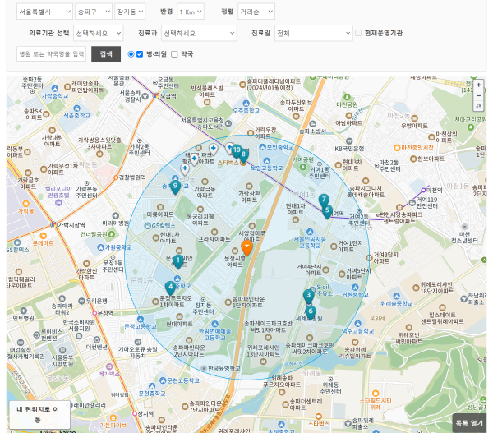Uncheck the 병·의원 checkbox
The width and height of the screenshot is (493, 433).
coord(140,54)
